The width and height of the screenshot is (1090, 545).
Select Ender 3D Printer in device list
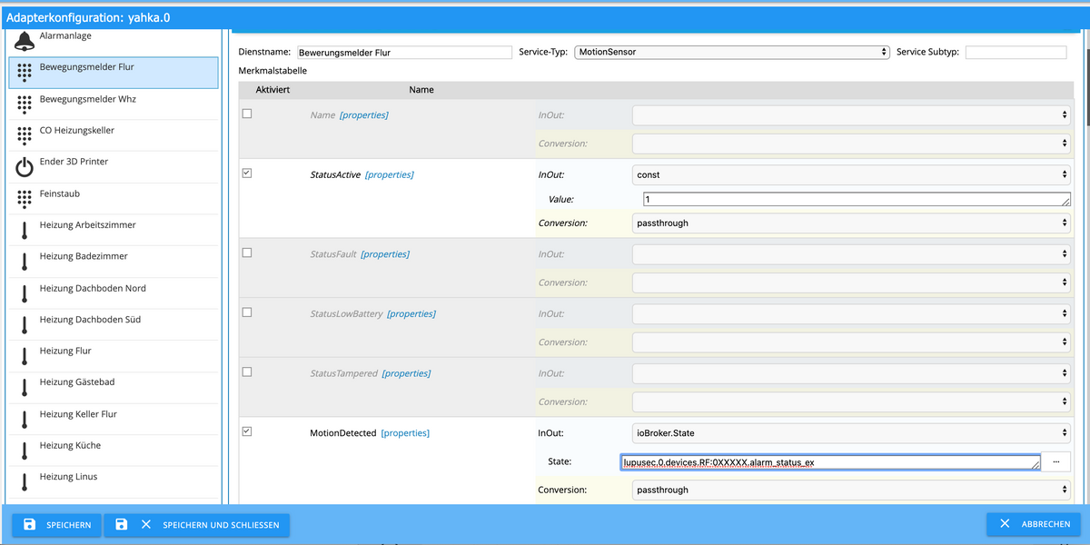114,167
